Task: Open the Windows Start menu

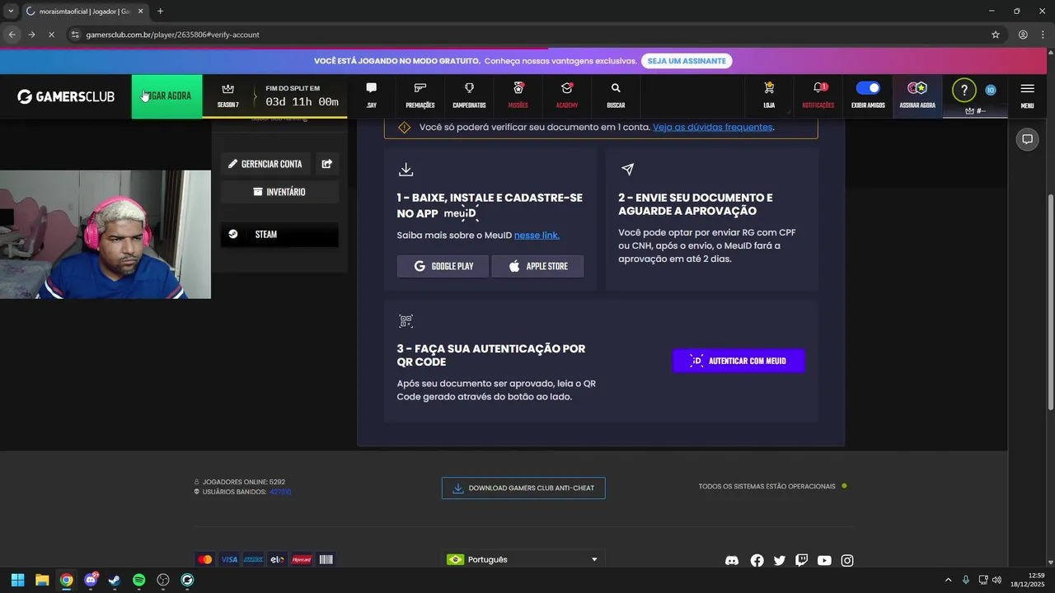Action: [x=17, y=580]
